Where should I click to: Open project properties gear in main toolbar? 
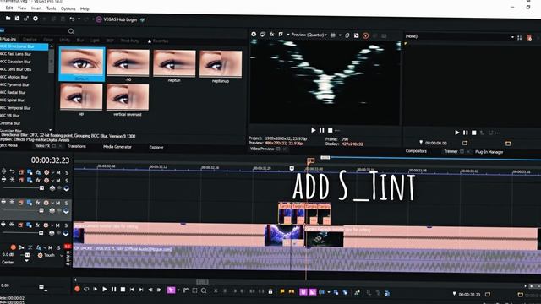pyautogui.click(x=36, y=19)
